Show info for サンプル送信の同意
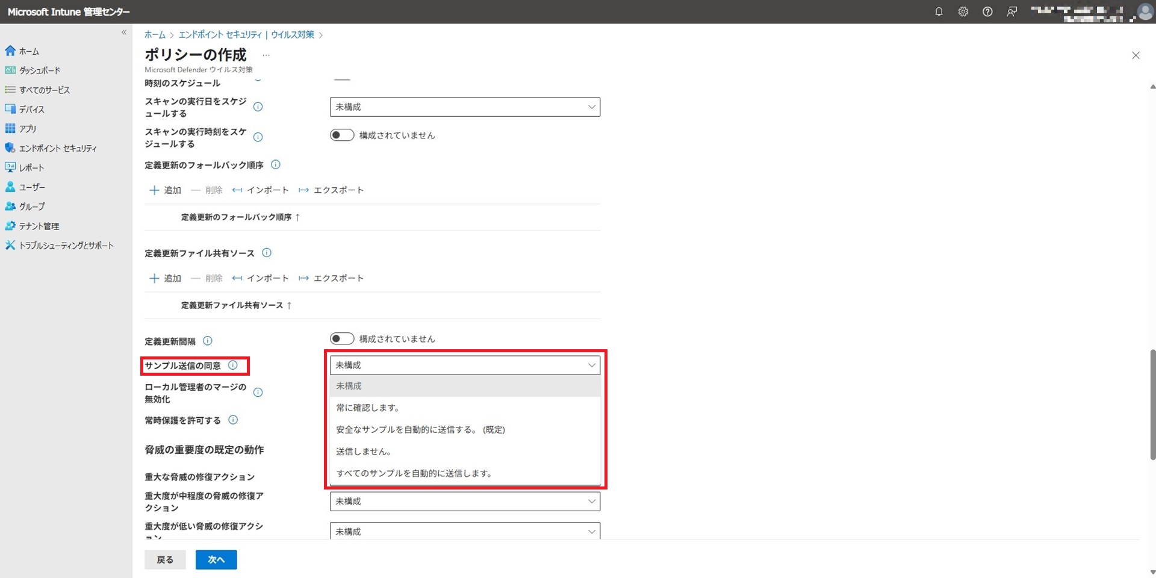1156x578 pixels. click(x=233, y=365)
